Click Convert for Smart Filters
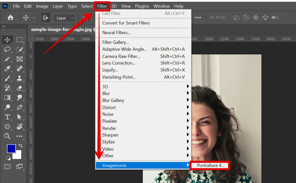Viewport: 296px width, 183px height. [x=126, y=23]
